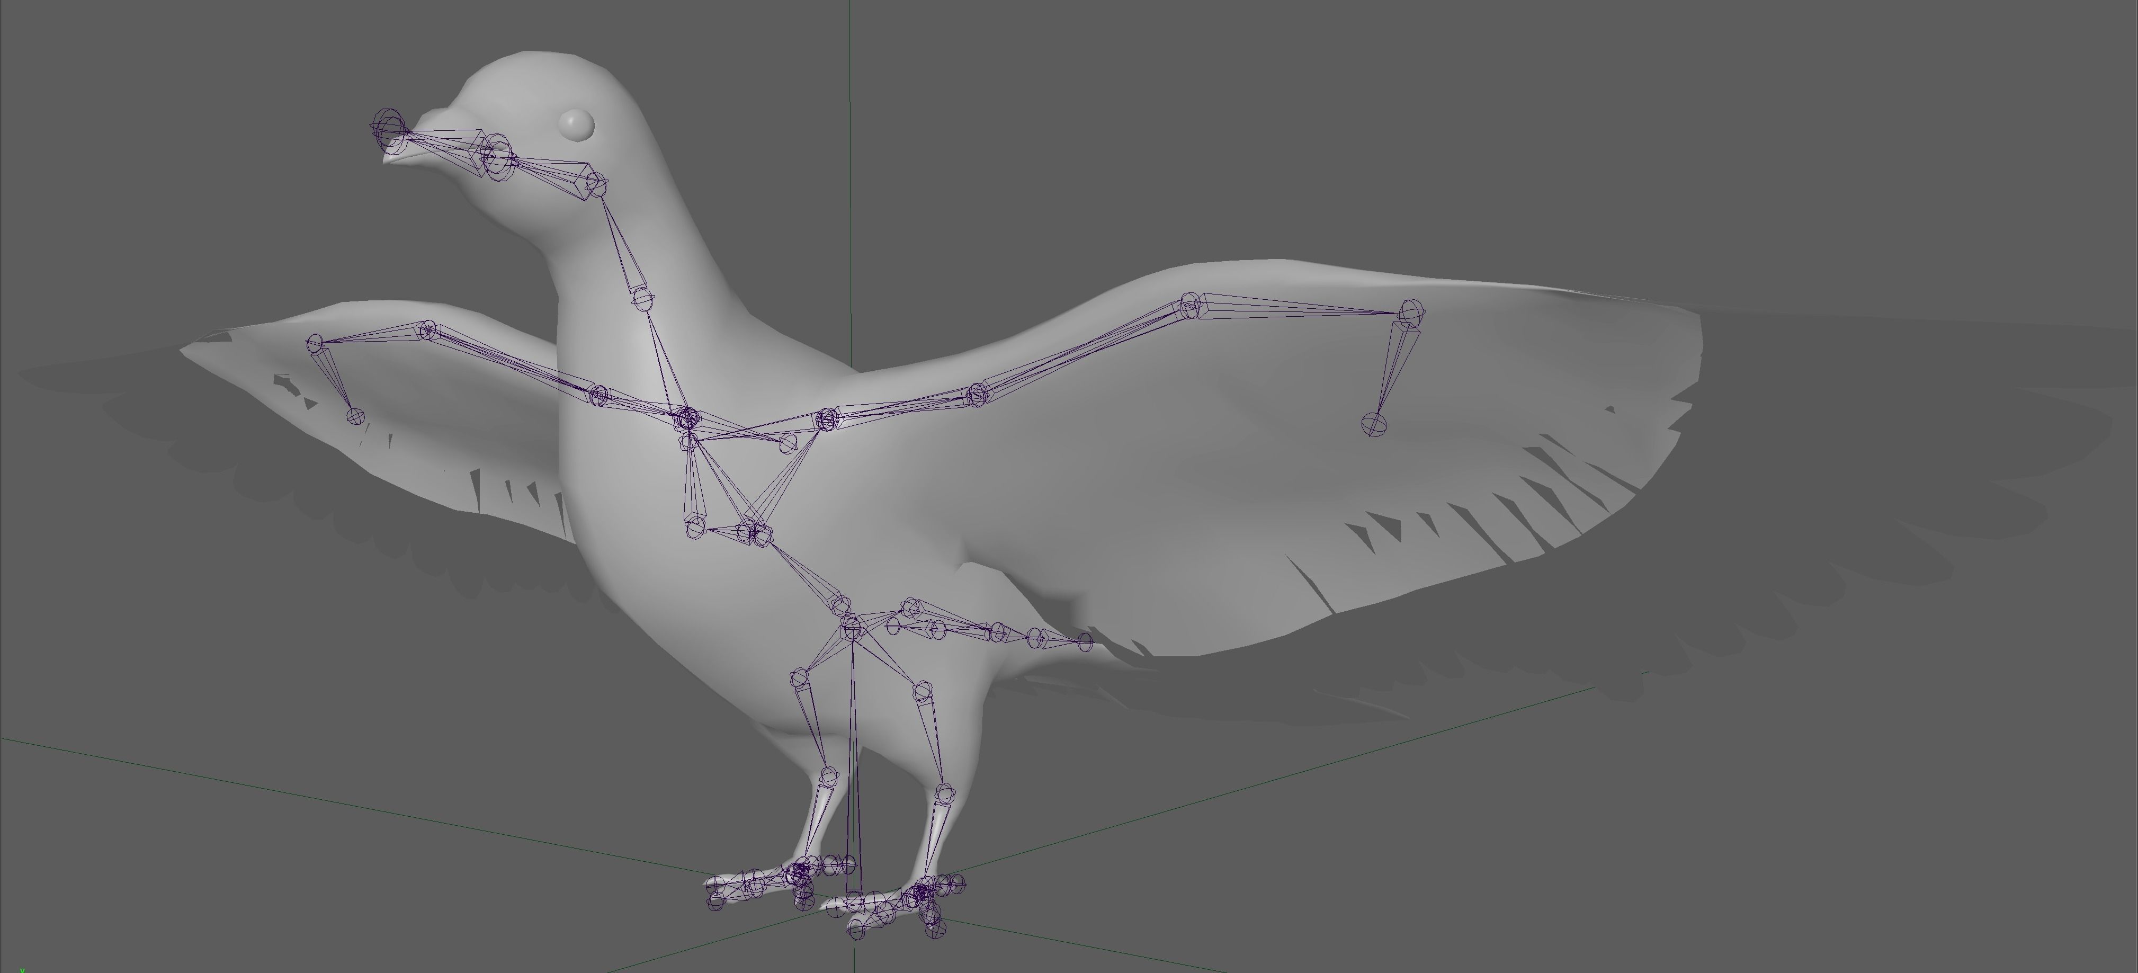This screenshot has height=973, width=2138.
Task: Select the pelvis root joint above the legs
Action: (x=852, y=628)
